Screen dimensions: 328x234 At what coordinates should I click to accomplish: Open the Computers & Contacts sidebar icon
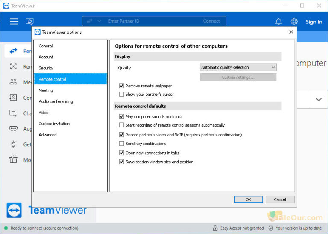point(13,97)
